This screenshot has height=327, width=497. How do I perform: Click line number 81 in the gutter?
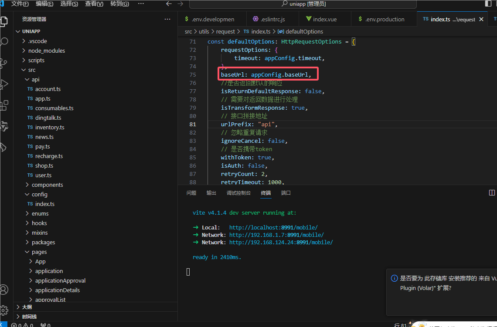tap(193, 125)
